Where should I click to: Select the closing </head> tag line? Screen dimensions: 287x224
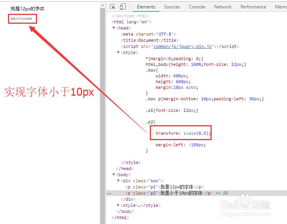pyautogui.click(x=125, y=168)
